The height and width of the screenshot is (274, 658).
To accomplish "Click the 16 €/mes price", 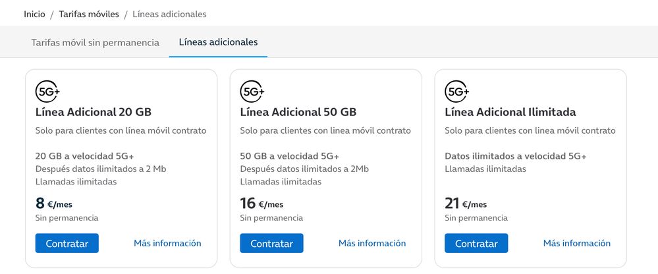I will click(262, 204).
